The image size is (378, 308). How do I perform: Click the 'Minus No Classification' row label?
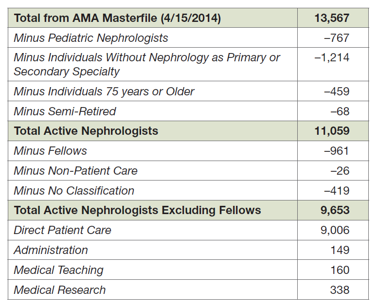(x=74, y=191)
